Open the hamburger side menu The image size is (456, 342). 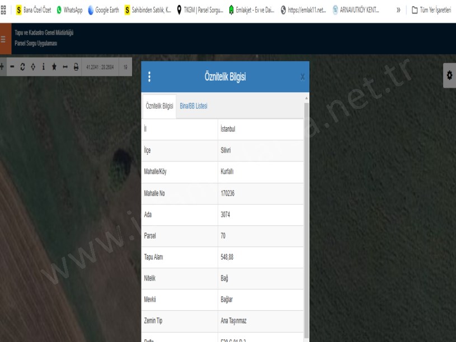pos(3,40)
